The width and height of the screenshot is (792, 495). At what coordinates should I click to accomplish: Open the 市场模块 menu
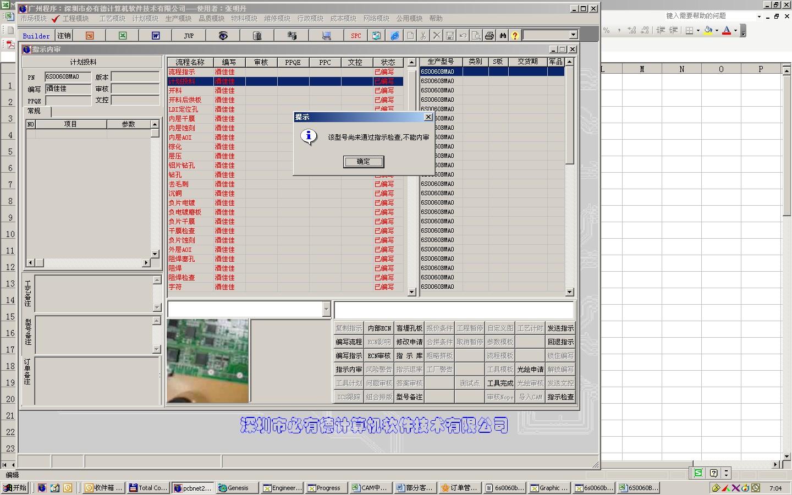[34, 19]
